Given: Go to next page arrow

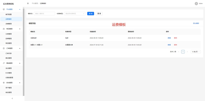Looking at the screenshot, I should coord(187,52).
